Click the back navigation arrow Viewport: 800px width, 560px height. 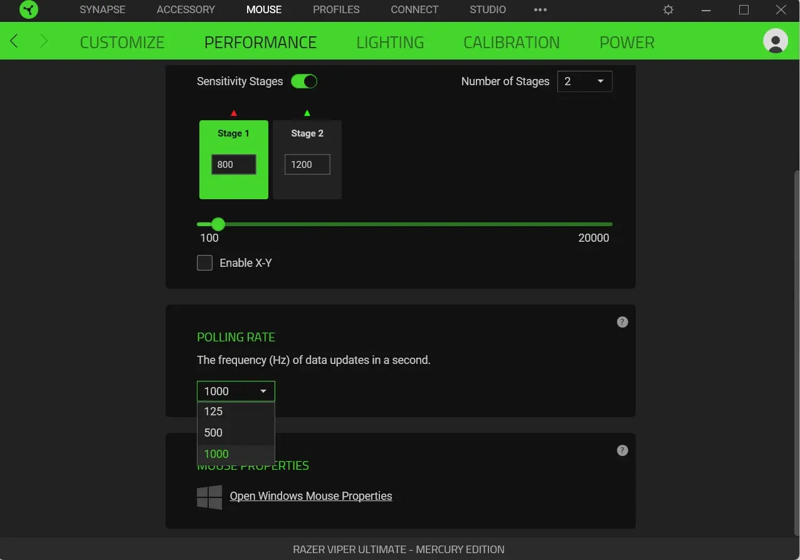(14, 41)
